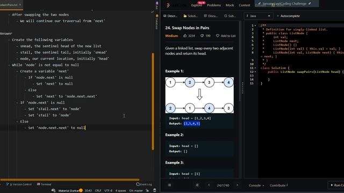Click the divider handle between description and editor

(x=242, y=88)
